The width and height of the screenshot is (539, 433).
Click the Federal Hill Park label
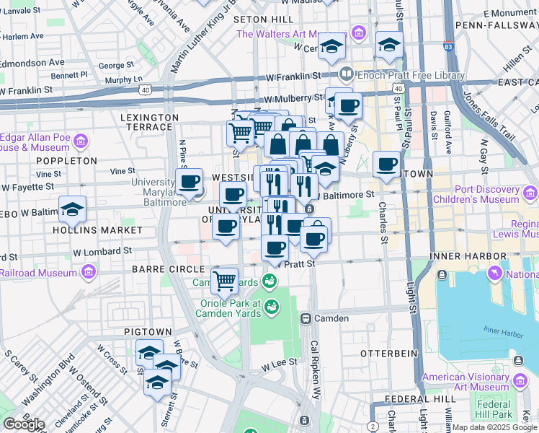coord(494,409)
